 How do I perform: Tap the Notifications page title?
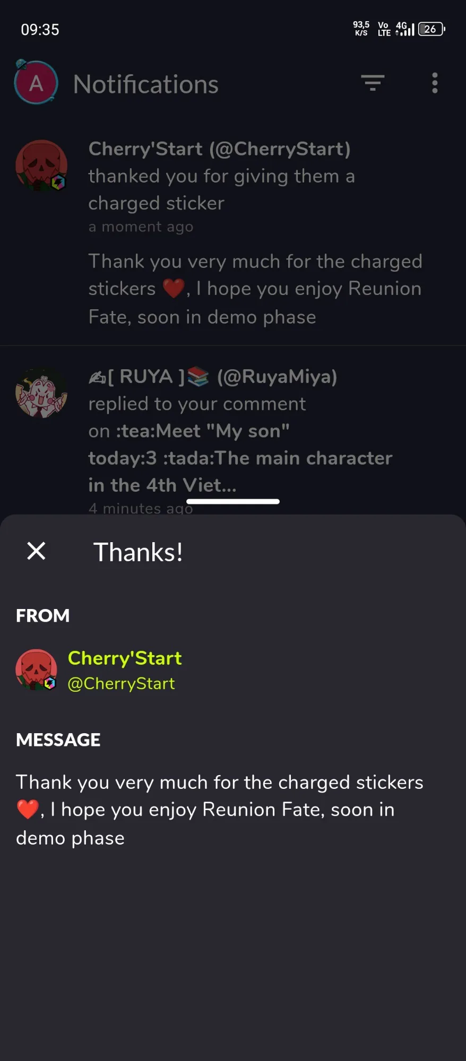coord(146,84)
